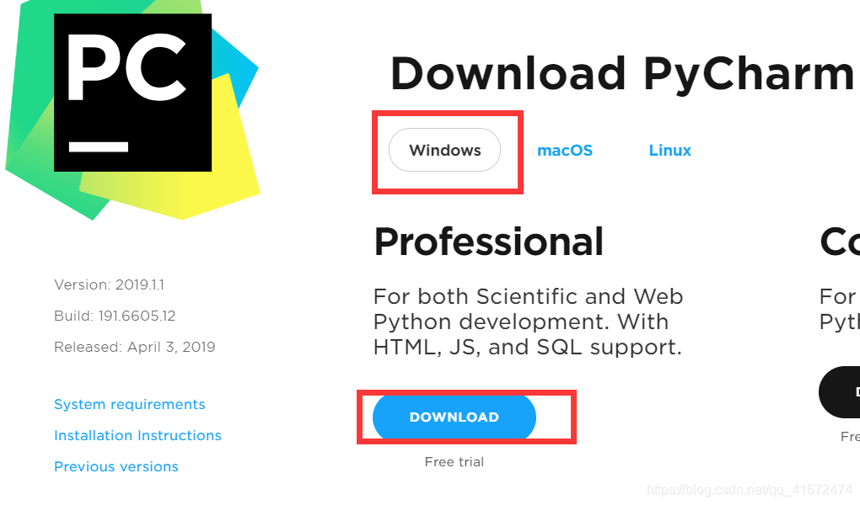
Task: Click the 'Version: 2019.1.1' text
Action: [109, 284]
